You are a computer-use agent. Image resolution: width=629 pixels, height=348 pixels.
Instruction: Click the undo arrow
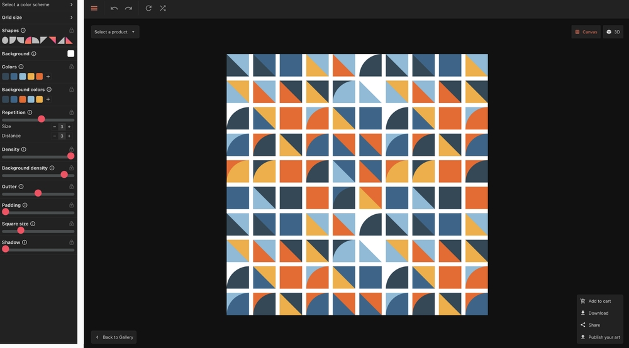click(114, 8)
